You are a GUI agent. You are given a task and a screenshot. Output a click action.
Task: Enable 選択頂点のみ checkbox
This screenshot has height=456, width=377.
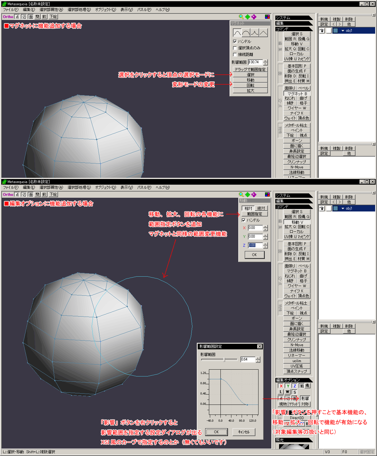235,48
